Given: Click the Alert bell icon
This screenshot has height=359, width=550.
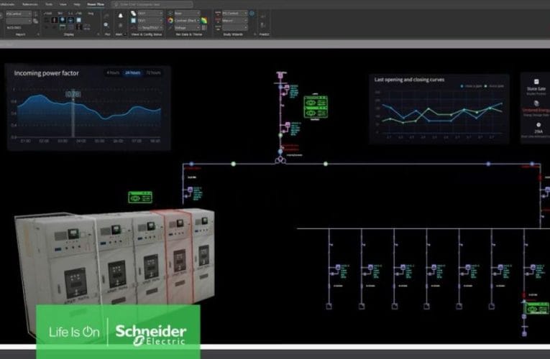Looking at the screenshot, I should click(x=120, y=16).
